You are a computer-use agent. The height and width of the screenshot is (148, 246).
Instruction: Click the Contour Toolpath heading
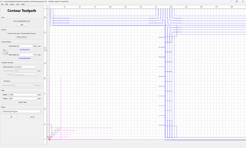click(x=22, y=11)
